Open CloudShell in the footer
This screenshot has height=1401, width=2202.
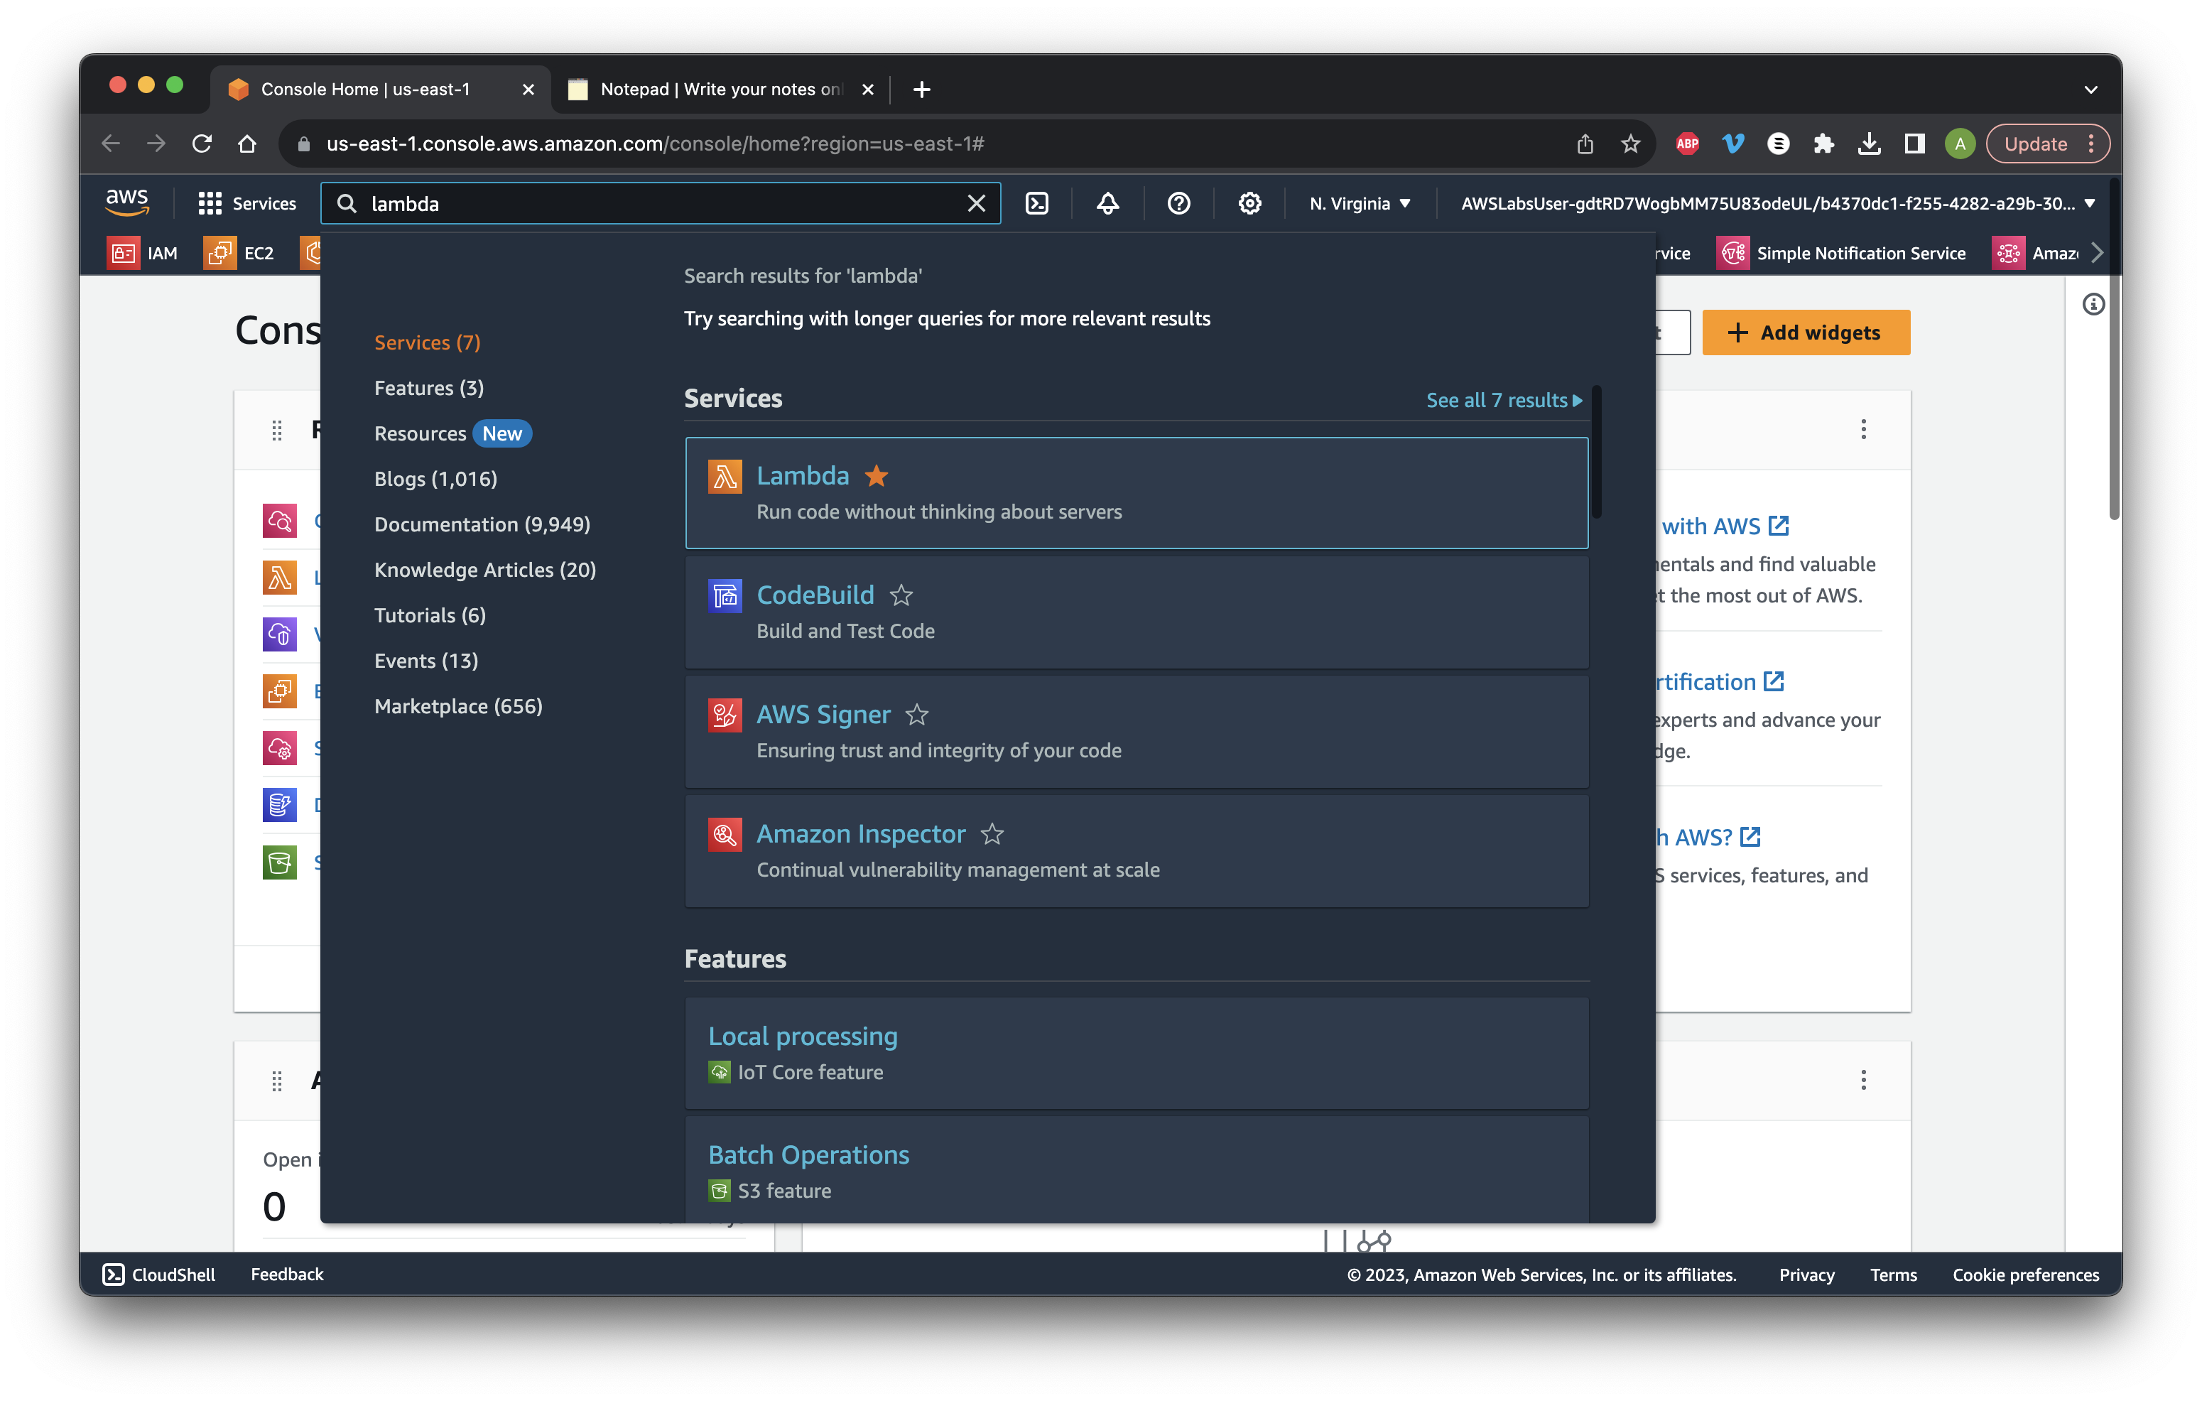tap(159, 1274)
